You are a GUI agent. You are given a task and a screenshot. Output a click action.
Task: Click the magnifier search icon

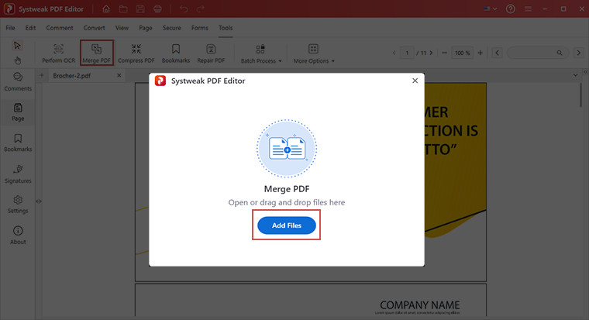coord(560,53)
